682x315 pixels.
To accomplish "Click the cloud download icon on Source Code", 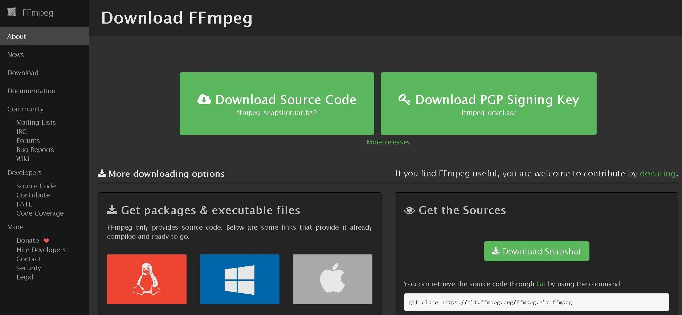I will (204, 99).
